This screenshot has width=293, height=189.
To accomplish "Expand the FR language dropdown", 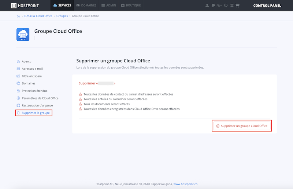I will (219, 6).
